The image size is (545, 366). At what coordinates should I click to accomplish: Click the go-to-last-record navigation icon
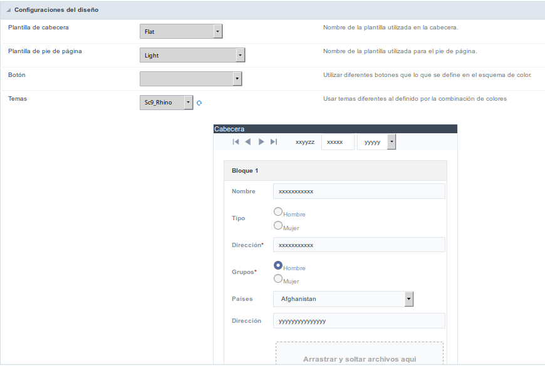[x=273, y=141]
